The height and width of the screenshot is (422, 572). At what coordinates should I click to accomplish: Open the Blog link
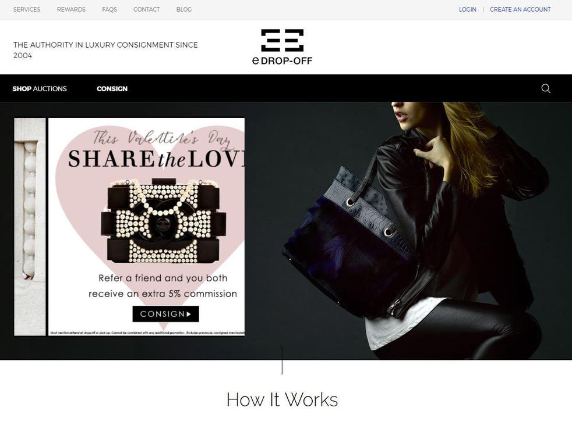(184, 9)
